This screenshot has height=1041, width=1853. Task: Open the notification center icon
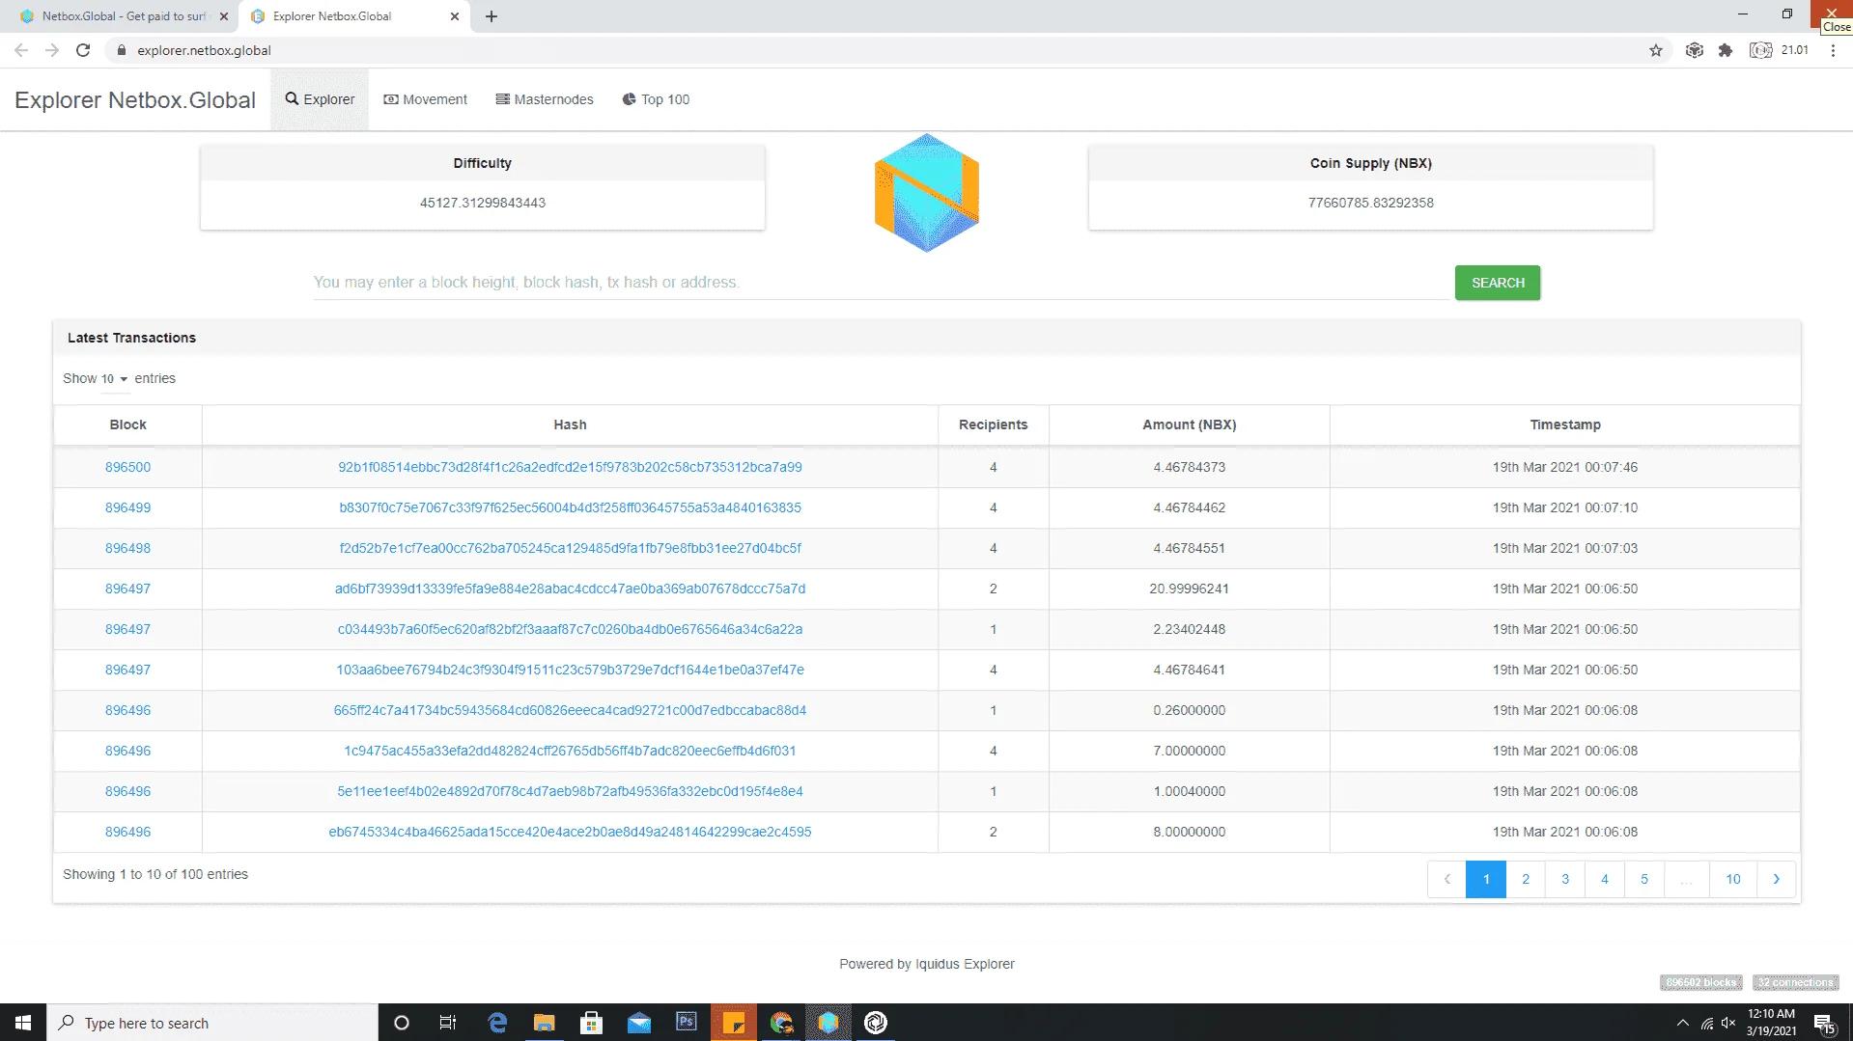click(1824, 1023)
